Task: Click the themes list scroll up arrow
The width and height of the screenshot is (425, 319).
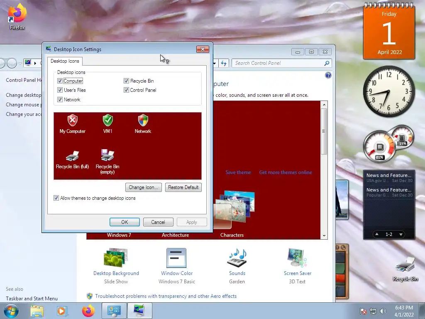Action: pos(324,104)
